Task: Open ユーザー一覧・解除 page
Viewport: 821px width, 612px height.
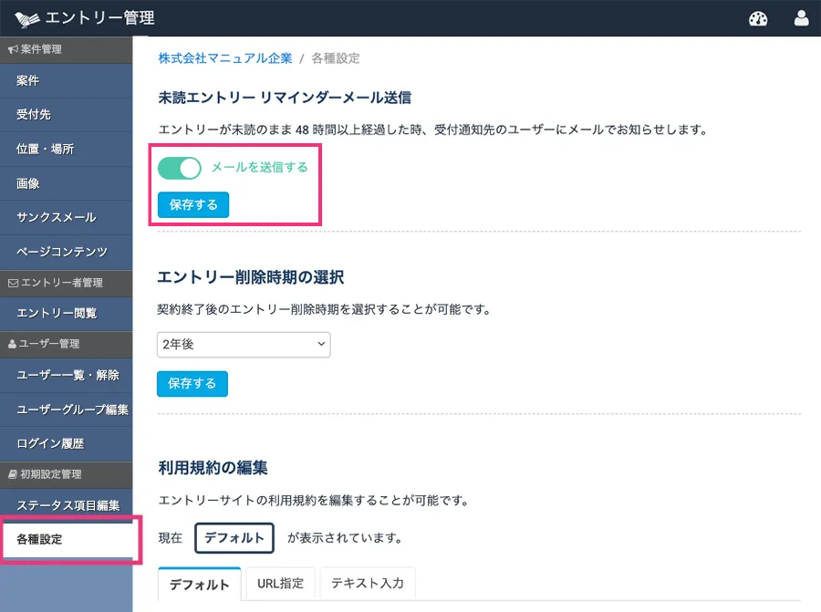Action: [68, 375]
